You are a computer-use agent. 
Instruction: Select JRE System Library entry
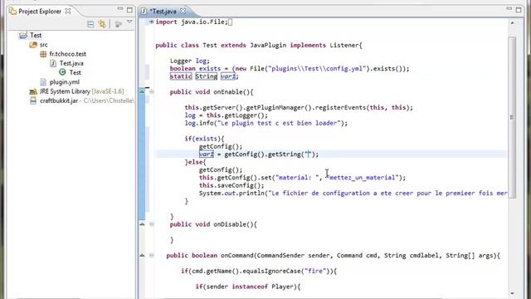(81, 91)
